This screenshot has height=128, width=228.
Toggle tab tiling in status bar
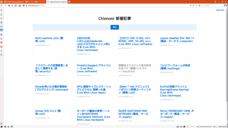(x=181, y=127)
